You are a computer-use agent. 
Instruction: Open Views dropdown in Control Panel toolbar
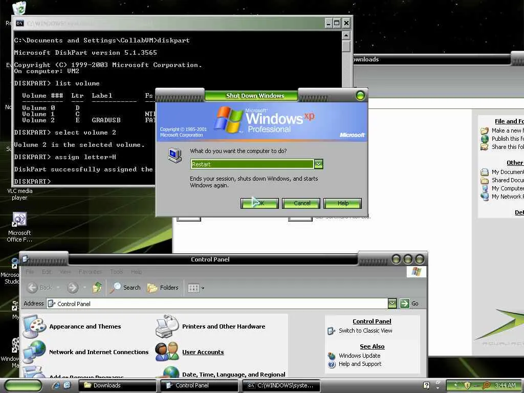(196, 288)
